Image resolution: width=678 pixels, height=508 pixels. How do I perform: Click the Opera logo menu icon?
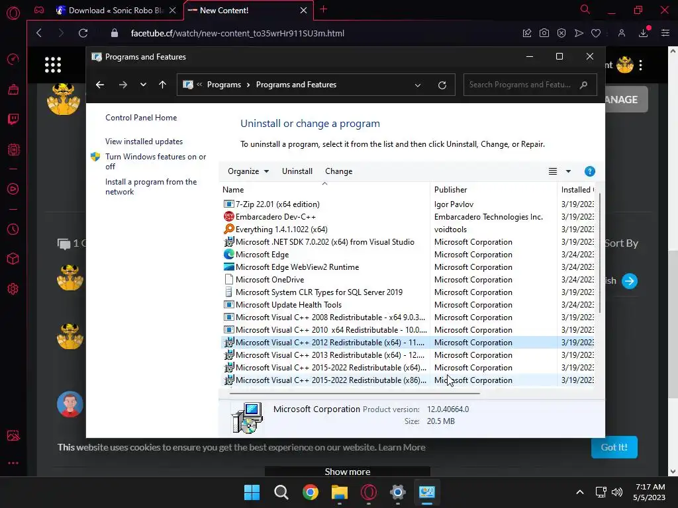13,13
